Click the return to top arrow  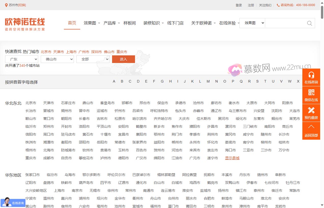311,127
